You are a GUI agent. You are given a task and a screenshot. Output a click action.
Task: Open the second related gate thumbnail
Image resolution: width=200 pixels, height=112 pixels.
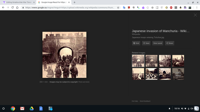tap(151, 61)
